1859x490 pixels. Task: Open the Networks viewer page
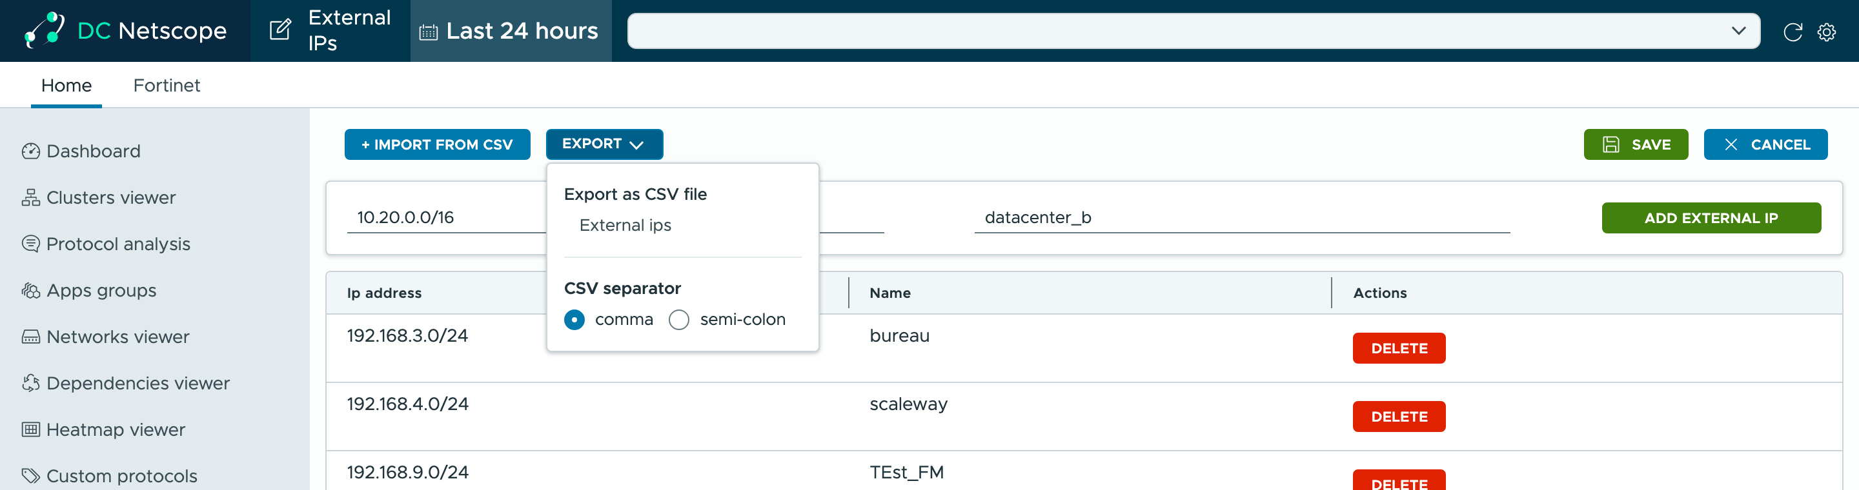(105, 337)
